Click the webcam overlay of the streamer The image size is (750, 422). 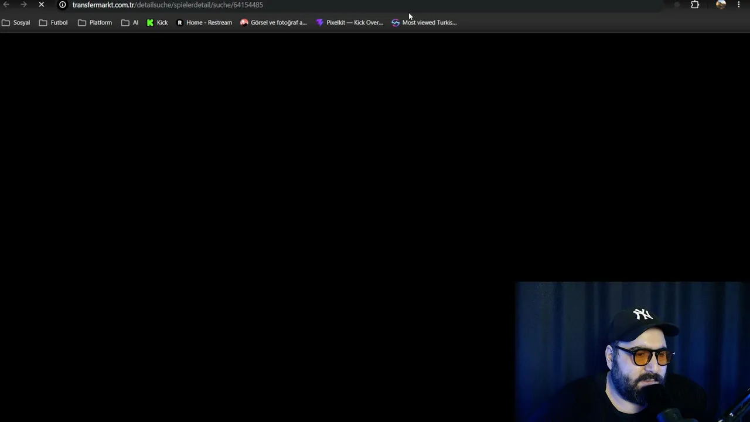click(x=632, y=352)
